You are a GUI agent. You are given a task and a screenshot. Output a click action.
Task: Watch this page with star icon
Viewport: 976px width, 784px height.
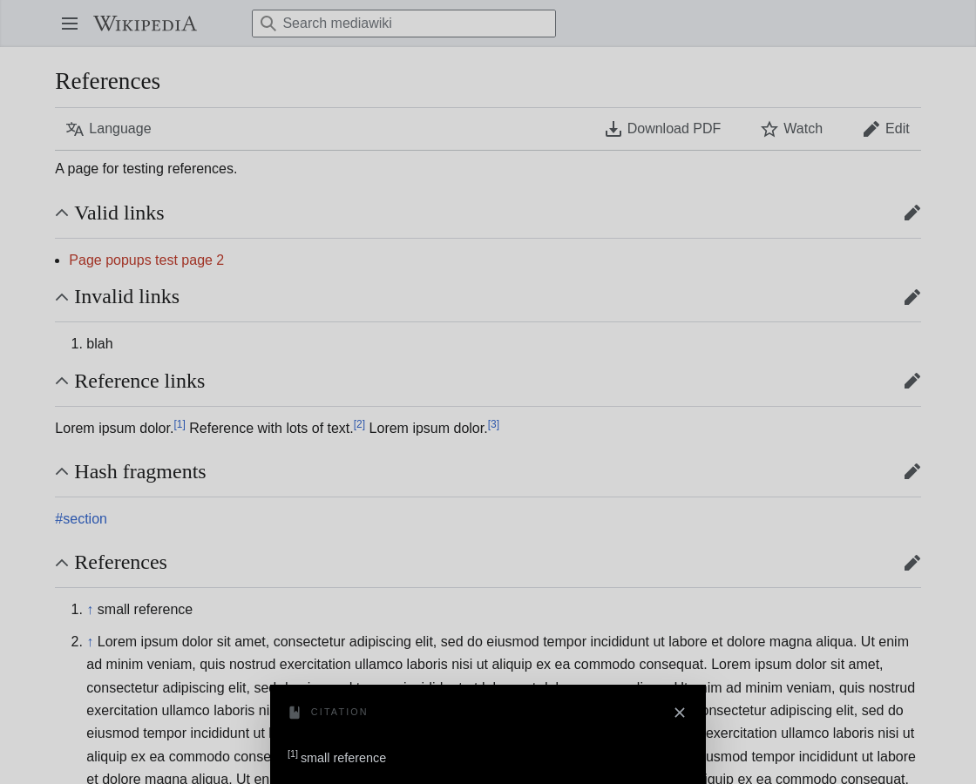click(792, 129)
